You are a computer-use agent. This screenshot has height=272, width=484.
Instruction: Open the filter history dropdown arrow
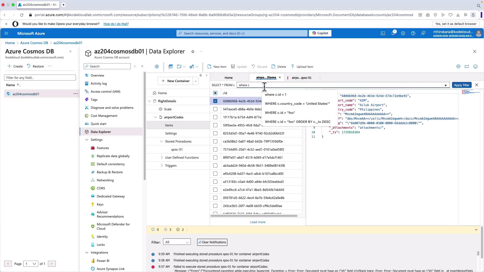click(445, 85)
